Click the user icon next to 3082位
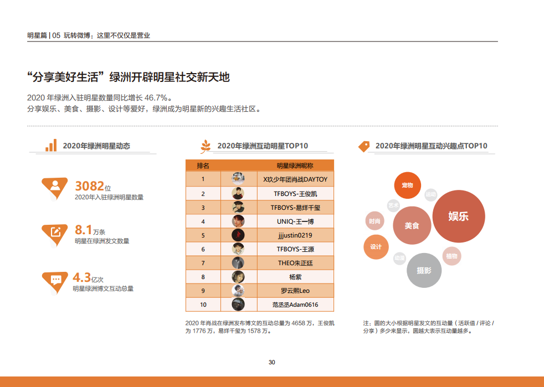 [x=55, y=188]
